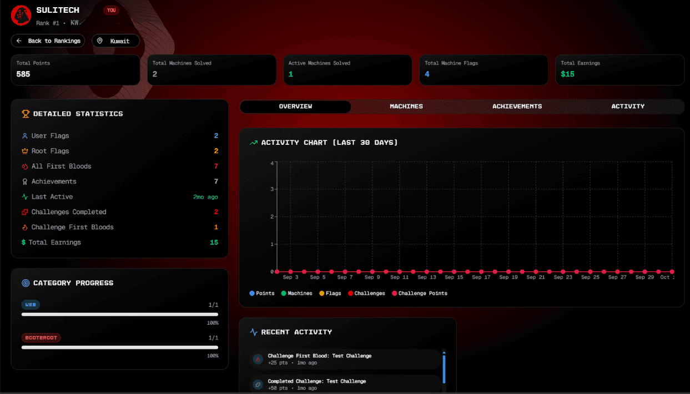Click the Total Machine Flags card

coord(483,70)
